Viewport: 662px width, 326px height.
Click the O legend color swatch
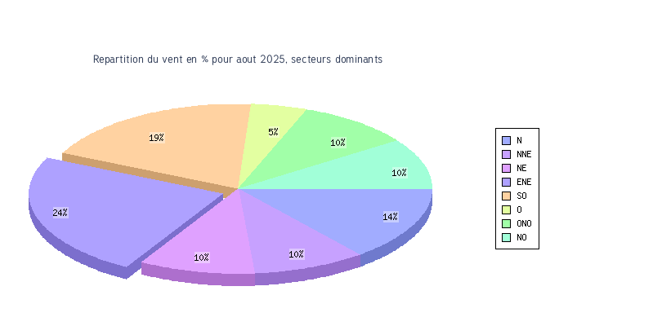[x=506, y=209]
